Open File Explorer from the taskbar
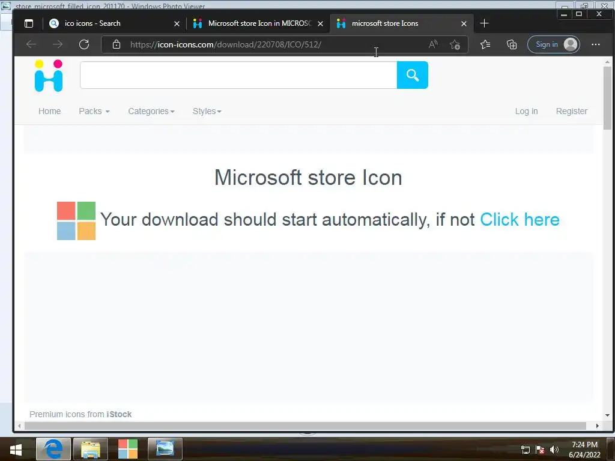Screen dimensions: 615x461 point(91,449)
